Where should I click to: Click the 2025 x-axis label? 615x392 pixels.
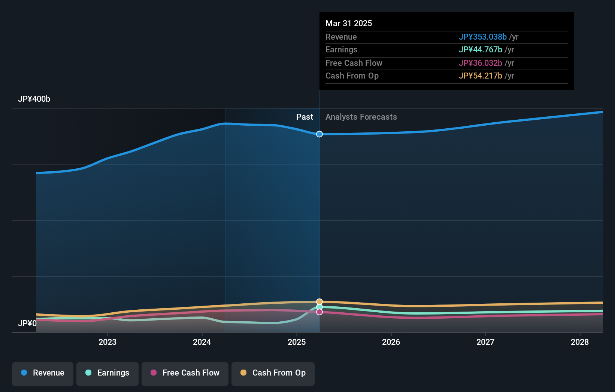click(297, 342)
